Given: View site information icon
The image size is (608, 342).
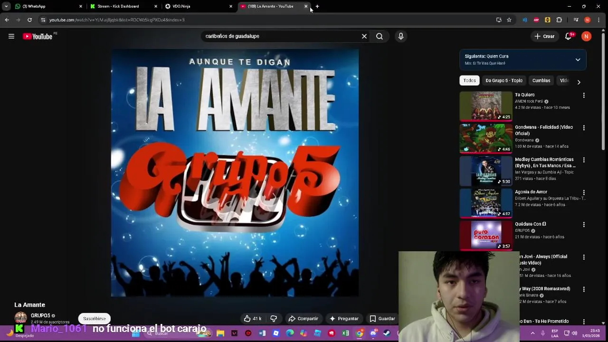Looking at the screenshot, I should (43, 20).
